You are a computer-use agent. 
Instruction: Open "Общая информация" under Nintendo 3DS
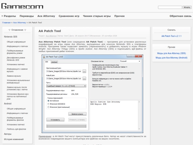[x=16, y=42]
